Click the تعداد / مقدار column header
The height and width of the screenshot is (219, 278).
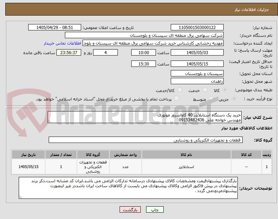pyautogui.click(x=61, y=155)
